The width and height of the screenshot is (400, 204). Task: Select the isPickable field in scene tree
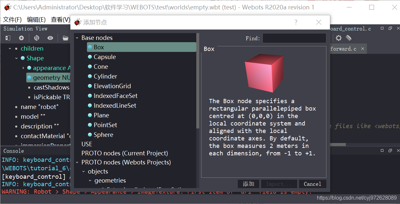tap(52, 97)
